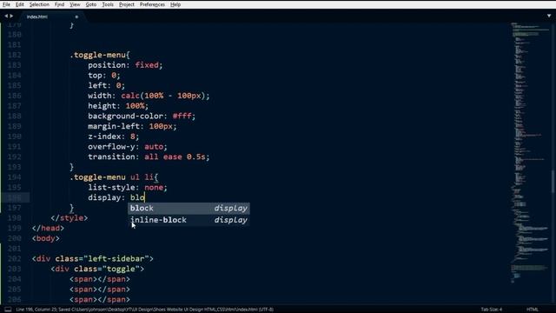Place cursor on 'transition: all ease 0.5s;'

149,156
